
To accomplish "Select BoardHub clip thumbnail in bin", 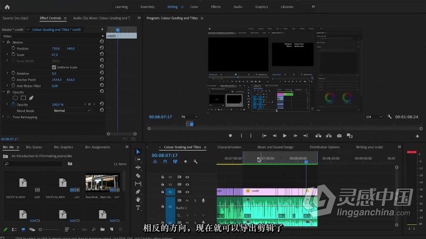I will [102, 183].
